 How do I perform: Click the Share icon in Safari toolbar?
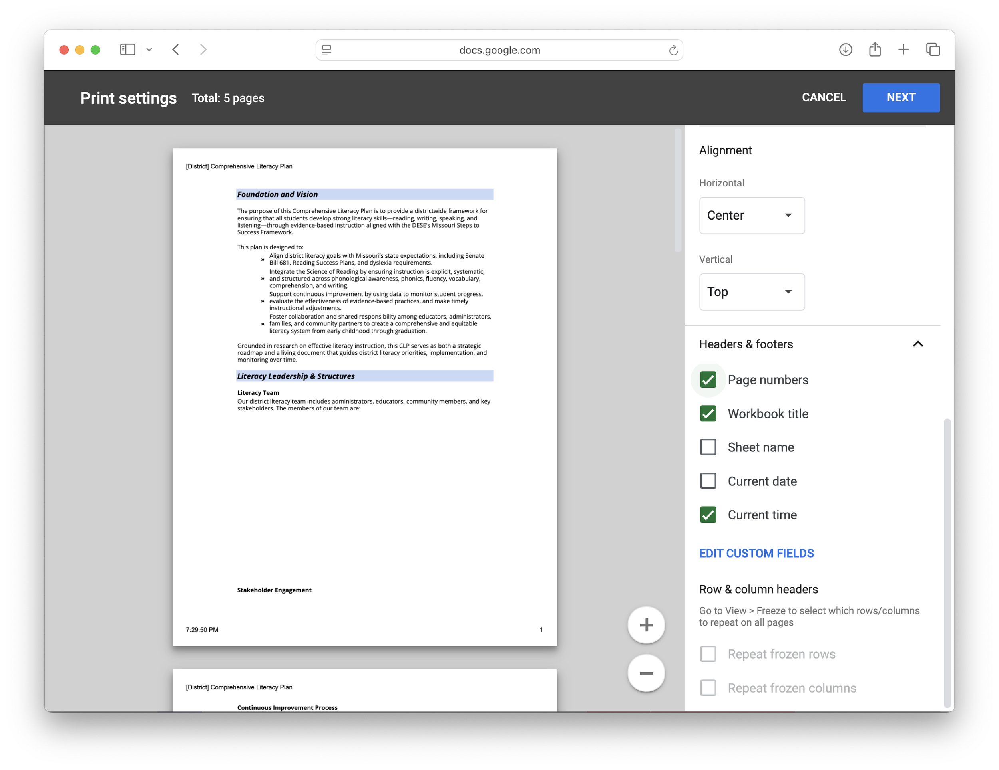tap(875, 49)
